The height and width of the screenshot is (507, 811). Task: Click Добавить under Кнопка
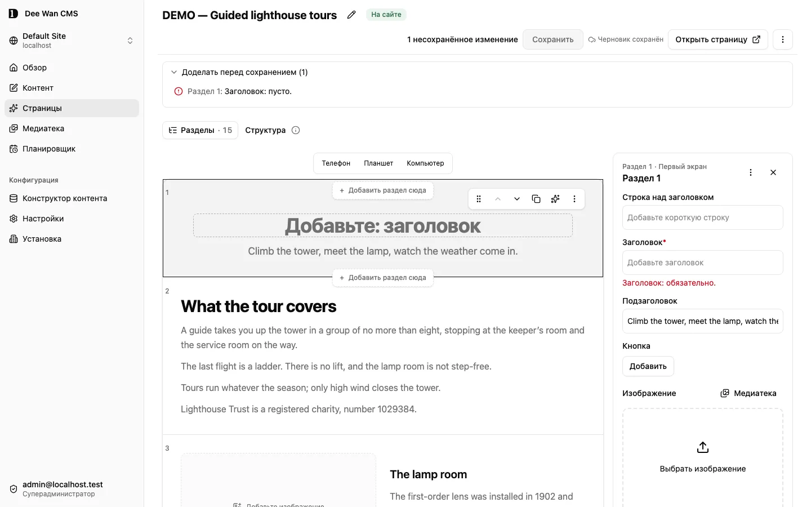pyautogui.click(x=648, y=366)
